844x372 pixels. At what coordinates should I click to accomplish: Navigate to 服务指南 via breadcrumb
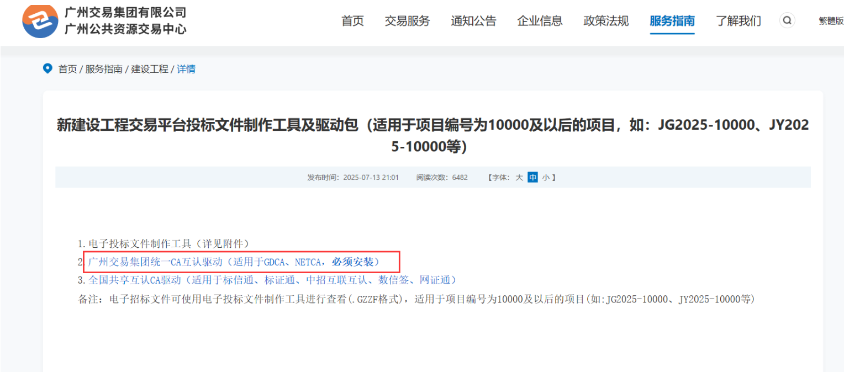click(x=104, y=69)
